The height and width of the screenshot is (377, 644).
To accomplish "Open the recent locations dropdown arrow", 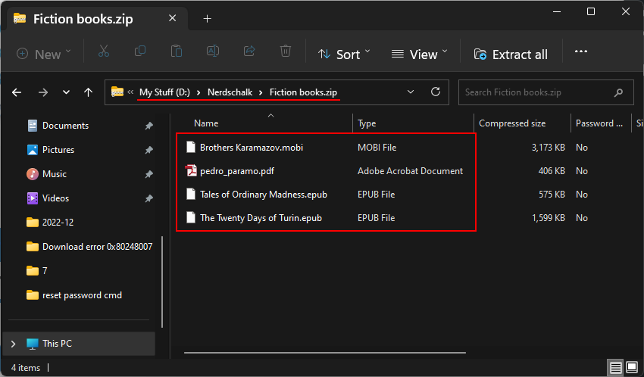I will coord(66,92).
